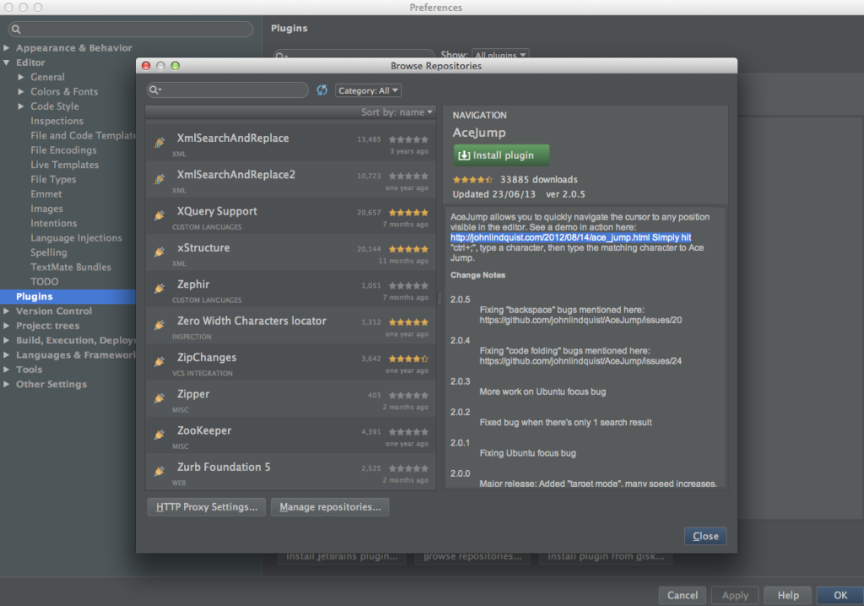Viewport: 864px width, 606px height.
Task: Click the Install plugin button for AceJump
Action: [500, 155]
